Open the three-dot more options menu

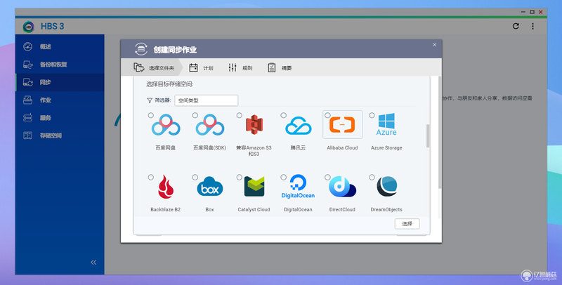coord(532,26)
